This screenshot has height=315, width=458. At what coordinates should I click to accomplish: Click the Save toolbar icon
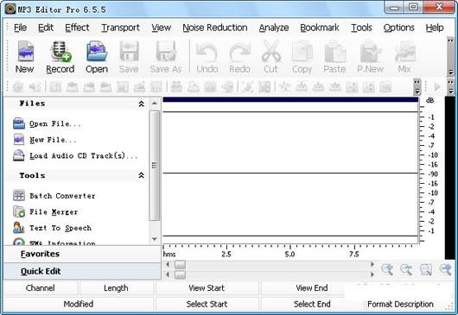129,57
